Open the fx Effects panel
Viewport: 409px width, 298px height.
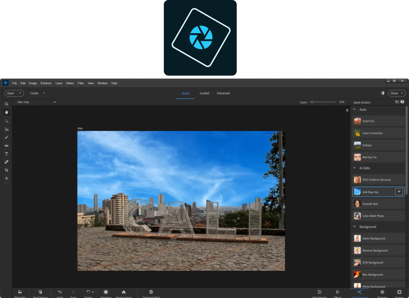tap(338, 293)
